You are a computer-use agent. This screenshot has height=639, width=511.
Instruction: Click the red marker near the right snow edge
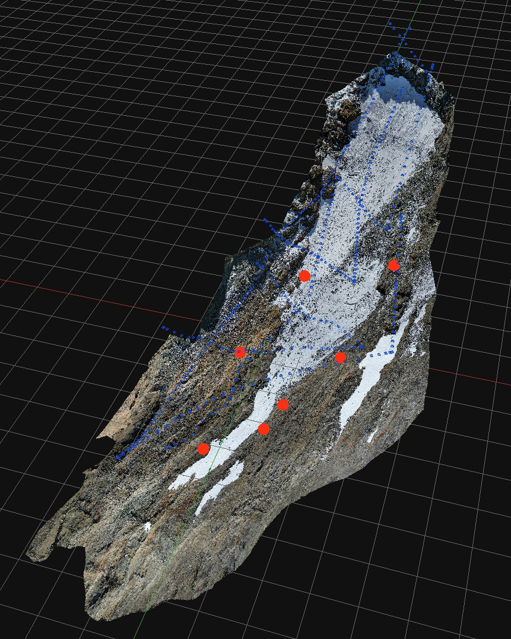(394, 265)
